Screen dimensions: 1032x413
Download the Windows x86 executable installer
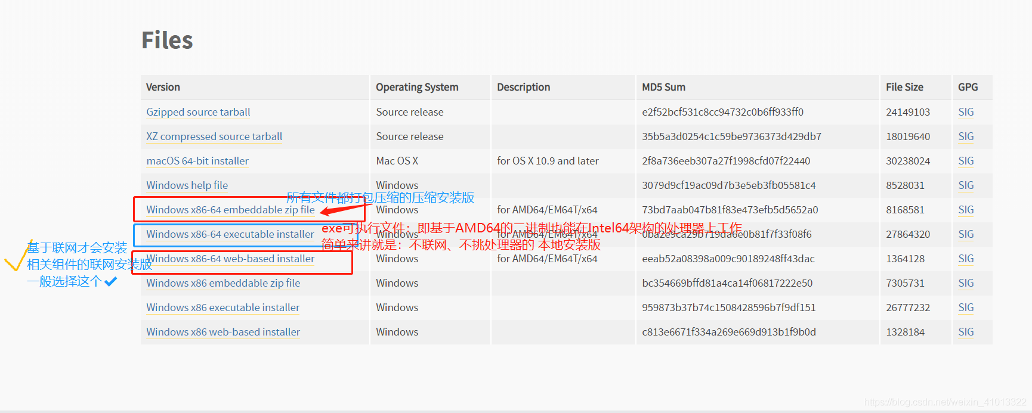[223, 308]
